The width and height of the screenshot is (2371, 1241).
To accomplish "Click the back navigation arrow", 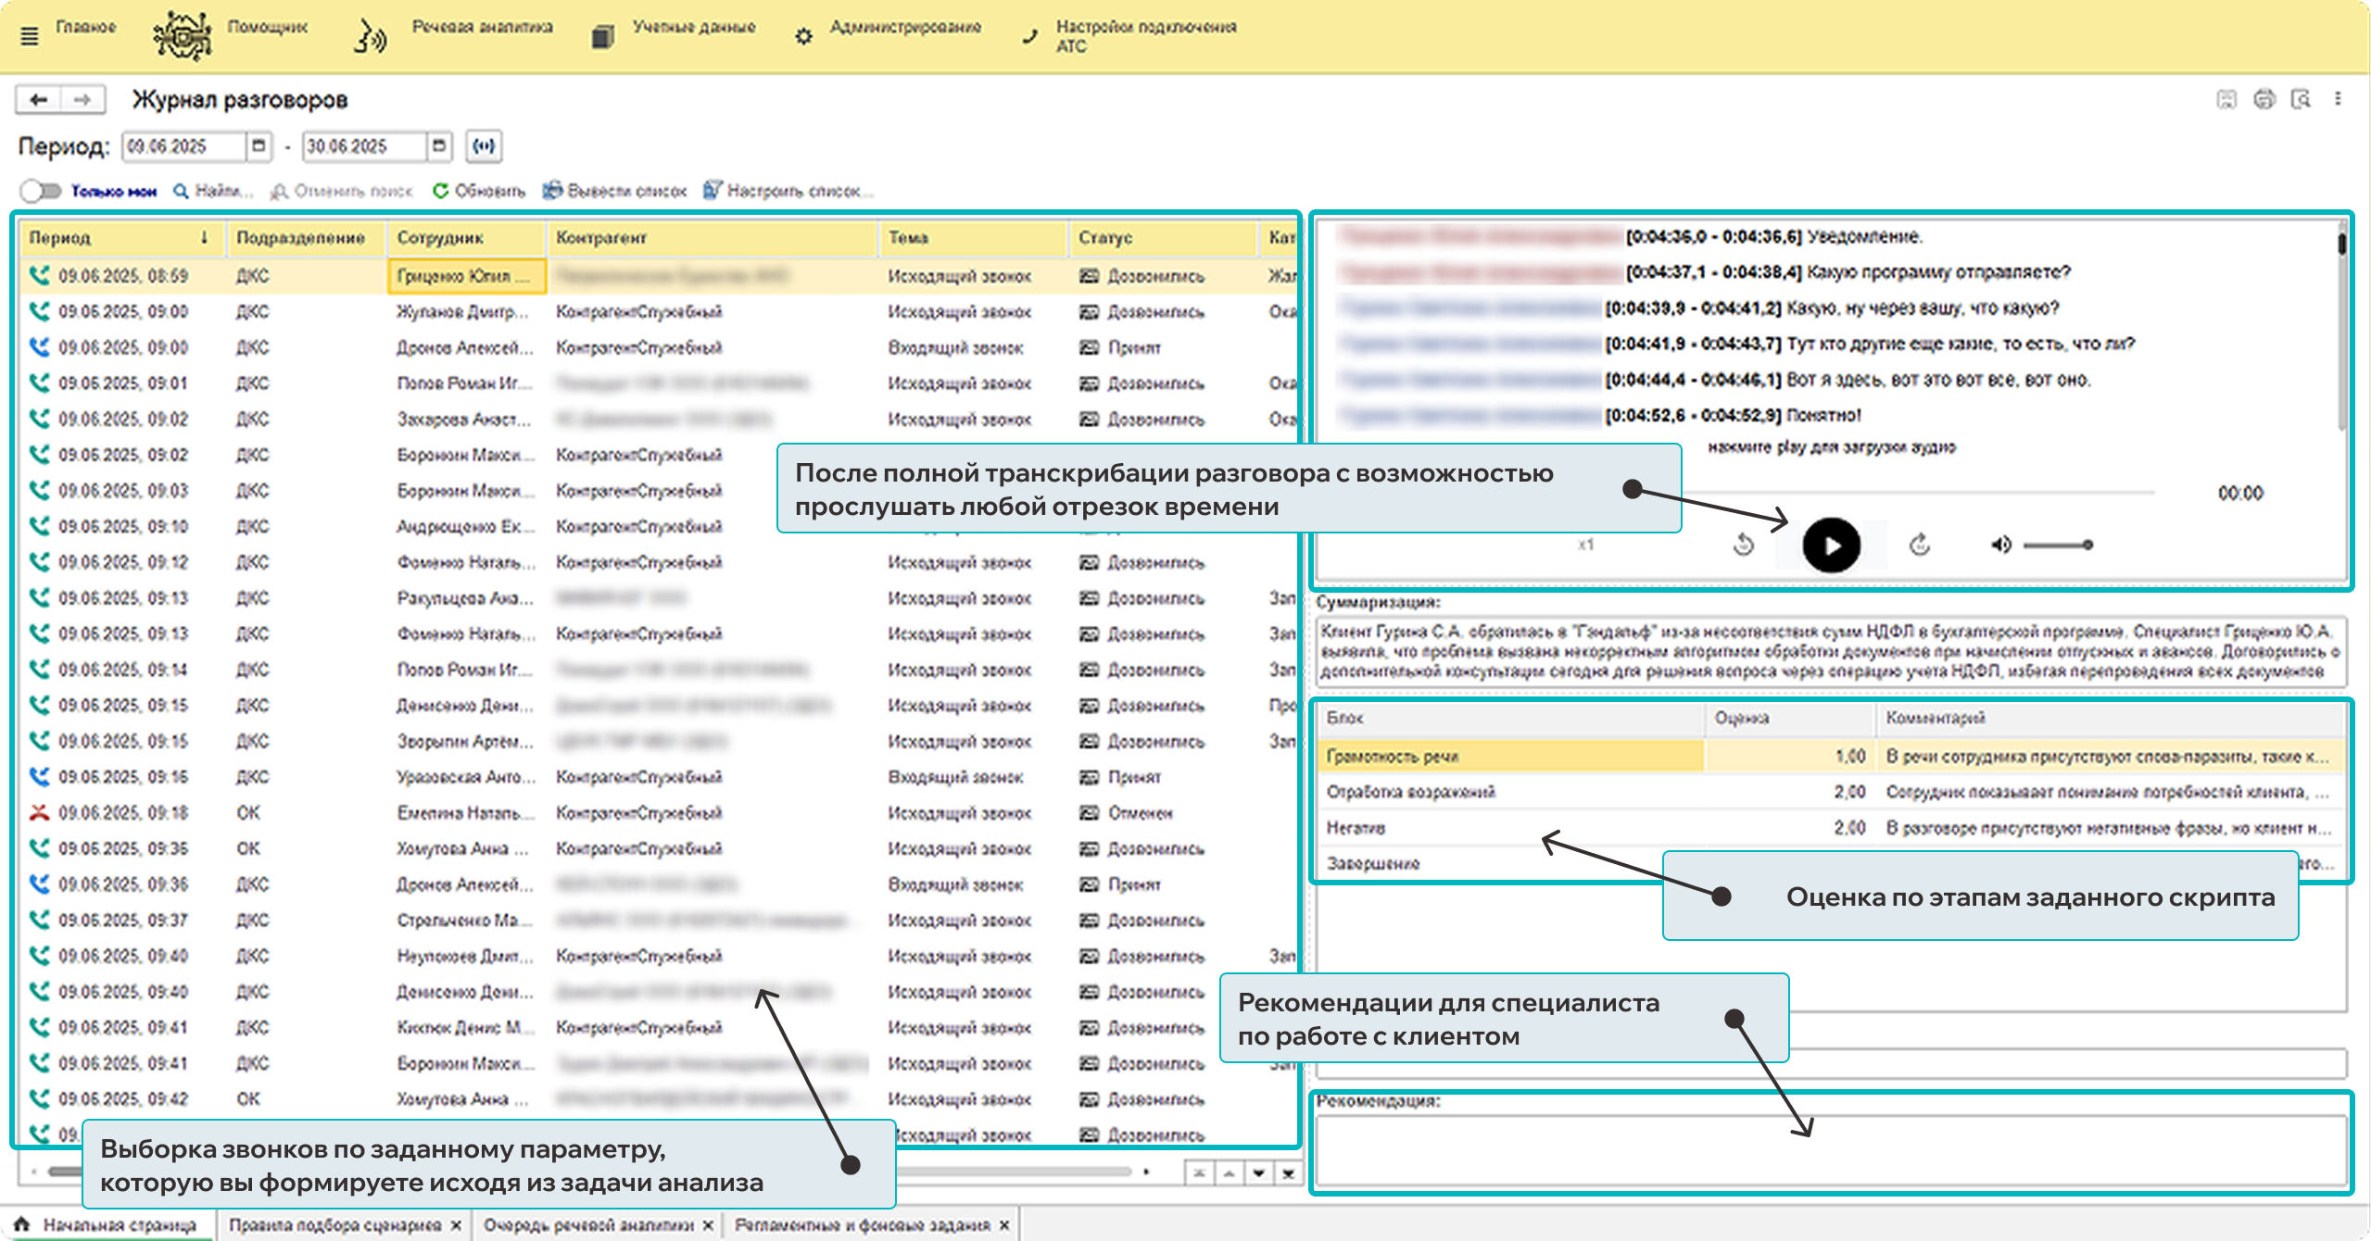I will [x=39, y=99].
